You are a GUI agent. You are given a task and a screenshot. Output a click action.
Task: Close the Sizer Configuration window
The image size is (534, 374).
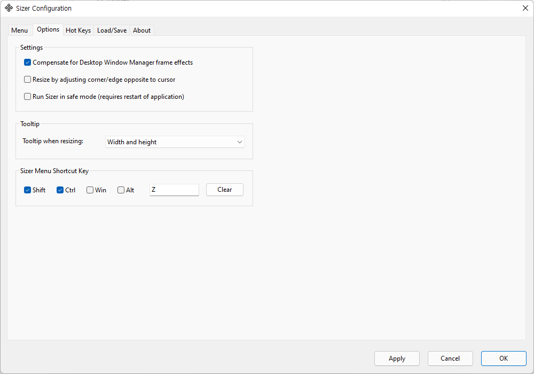pyautogui.click(x=525, y=8)
